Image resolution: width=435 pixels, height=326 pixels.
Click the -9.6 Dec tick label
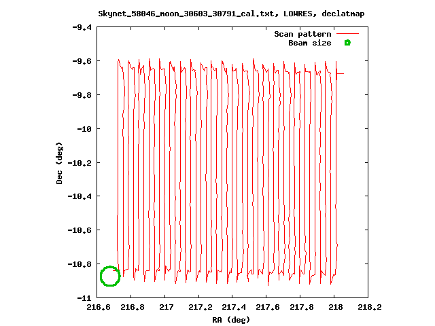click(x=82, y=61)
